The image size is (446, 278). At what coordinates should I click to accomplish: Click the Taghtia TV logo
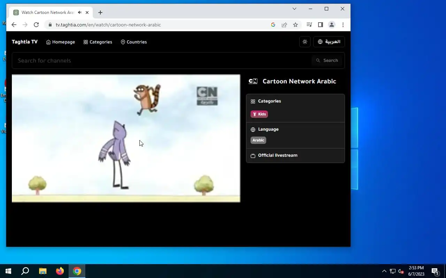[25, 42]
